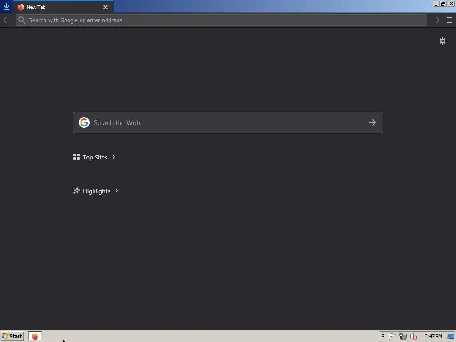Viewport: 456px width, 342px height.
Task: Open the Downloads arrow icon
Action: [6, 6]
